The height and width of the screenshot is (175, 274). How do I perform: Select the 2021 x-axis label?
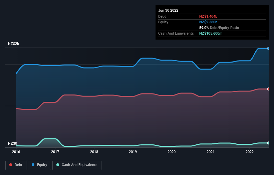pyautogui.click(x=211, y=152)
